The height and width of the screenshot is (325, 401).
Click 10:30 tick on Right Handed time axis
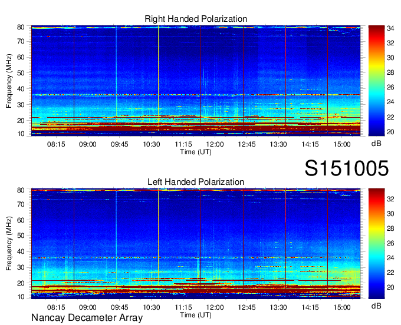coord(152,144)
